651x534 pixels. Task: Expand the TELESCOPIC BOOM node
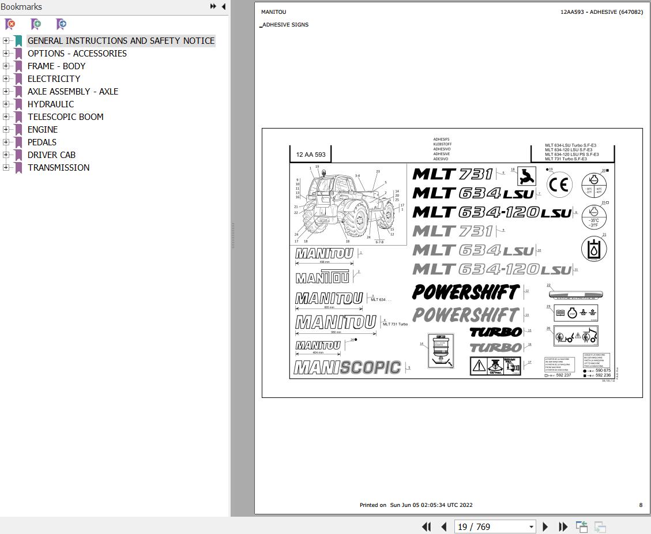(6, 116)
